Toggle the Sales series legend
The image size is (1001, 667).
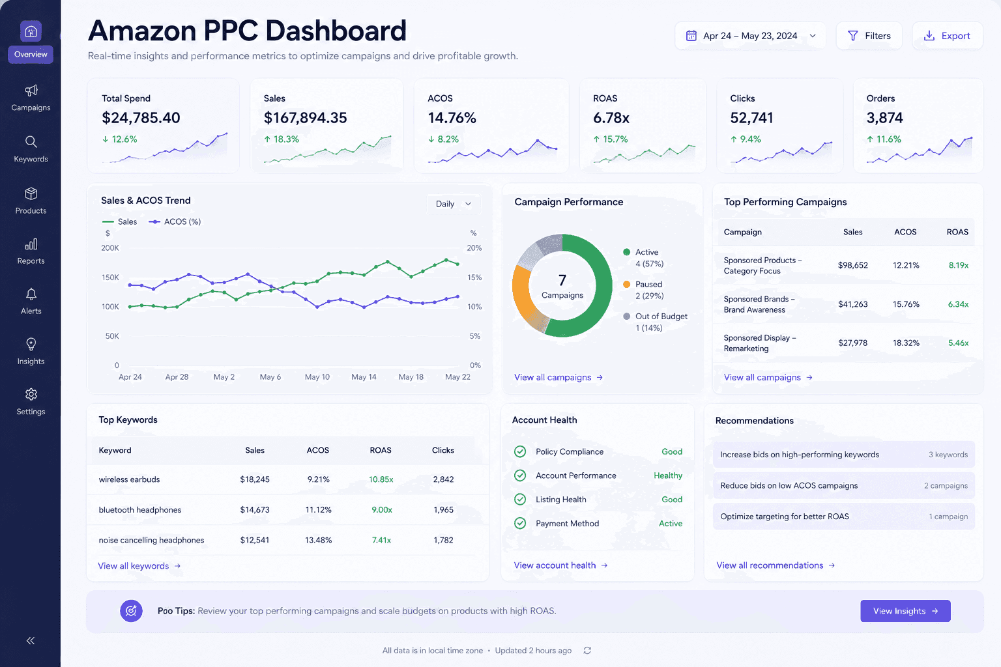[120, 221]
